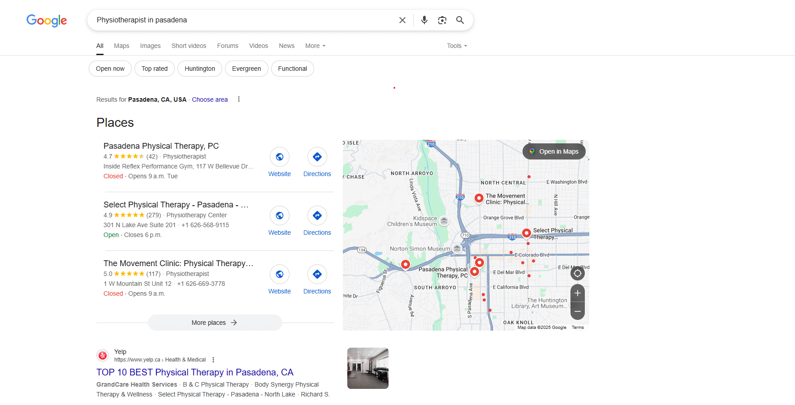Image resolution: width=795 pixels, height=405 pixels.
Task: Switch to the News tab
Action: click(286, 46)
